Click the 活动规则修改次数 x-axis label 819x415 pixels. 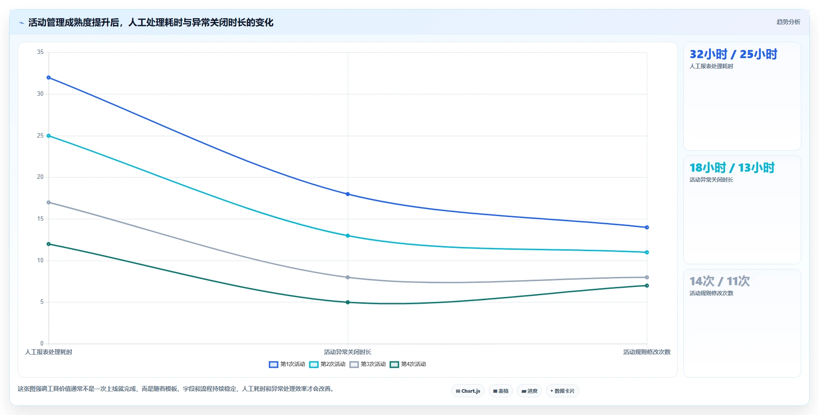647,352
